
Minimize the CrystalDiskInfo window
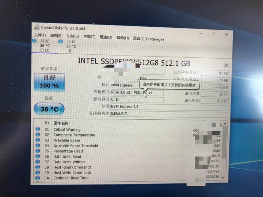[201, 34]
